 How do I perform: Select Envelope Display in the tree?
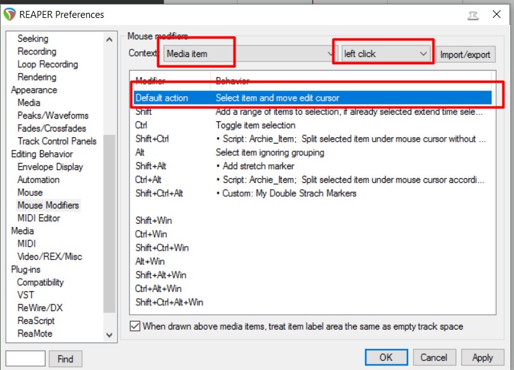[50, 167]
